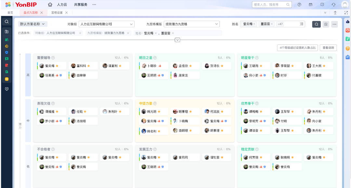Remove the 董雷雷 name tag
The image size is (351, 188).
(x=272, y=24)
